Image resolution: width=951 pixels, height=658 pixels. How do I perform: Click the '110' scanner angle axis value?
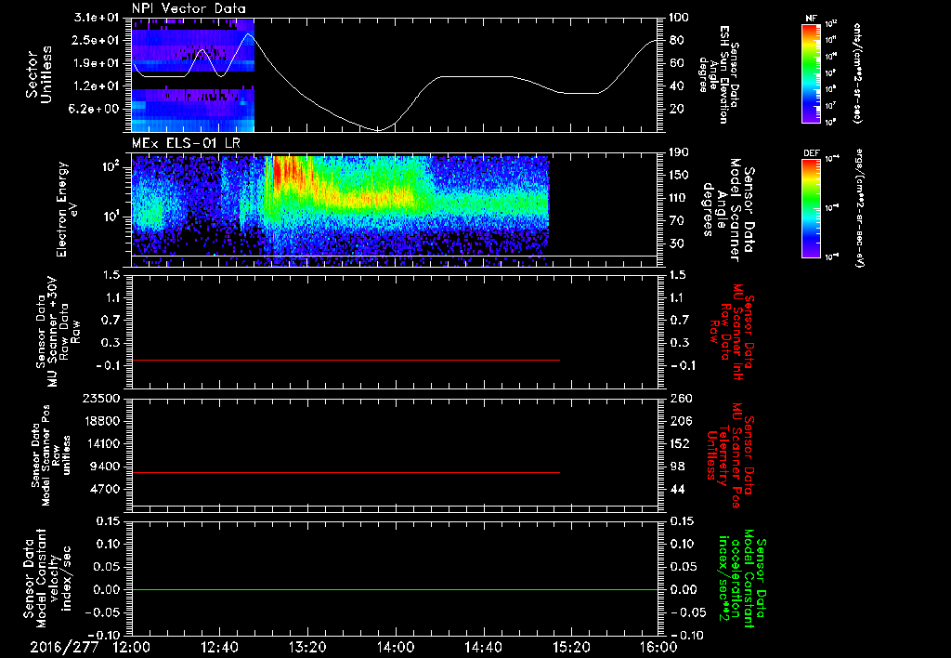678,198
